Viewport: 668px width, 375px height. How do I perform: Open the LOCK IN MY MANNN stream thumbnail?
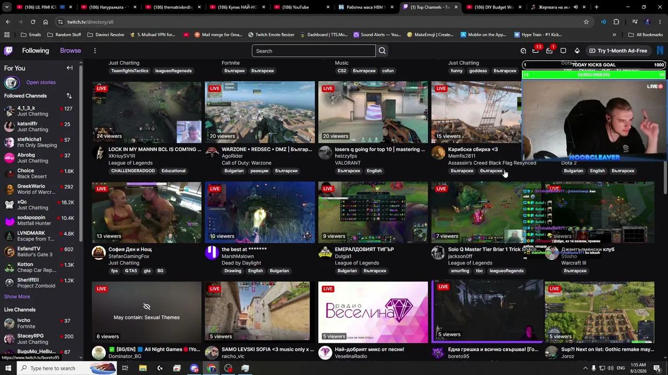click(x=147, y=112)
